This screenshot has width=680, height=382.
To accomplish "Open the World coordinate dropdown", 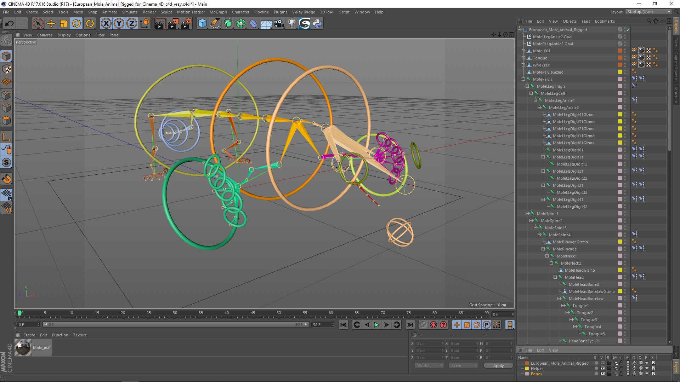I will (429, 365).
